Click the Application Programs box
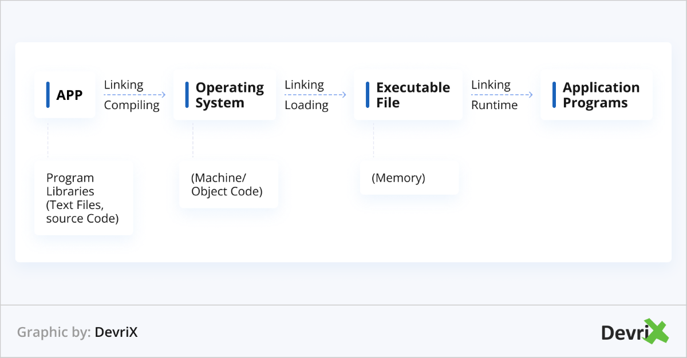687x358 pixels. click(x=597, y=95)
